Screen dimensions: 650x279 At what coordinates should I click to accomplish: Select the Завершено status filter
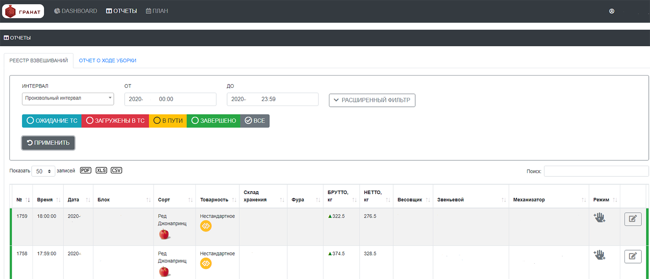[213, 121]
